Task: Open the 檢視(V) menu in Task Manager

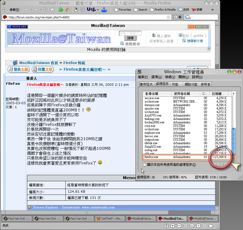Action: (x=170, y=77)
